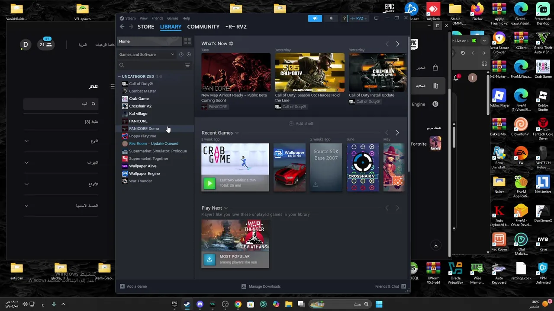Screen dimensions: 554x311
Task: Collapse the UNCATEGORIZED group
Action: [119, 76]
